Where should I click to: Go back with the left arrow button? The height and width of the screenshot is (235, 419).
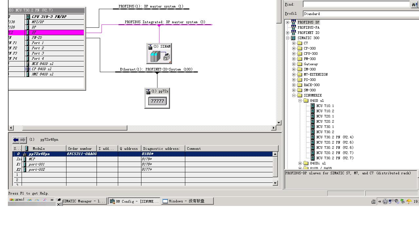tap(16, 140)
